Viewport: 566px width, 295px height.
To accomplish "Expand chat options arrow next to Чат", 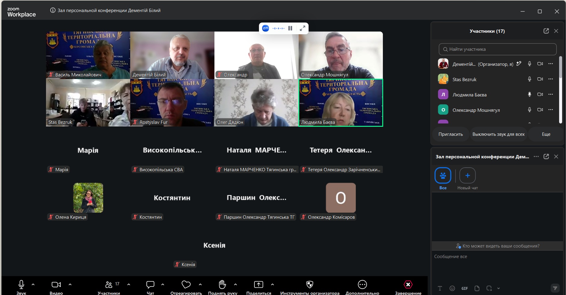I will pyautogui.click(x=163, y=284).
